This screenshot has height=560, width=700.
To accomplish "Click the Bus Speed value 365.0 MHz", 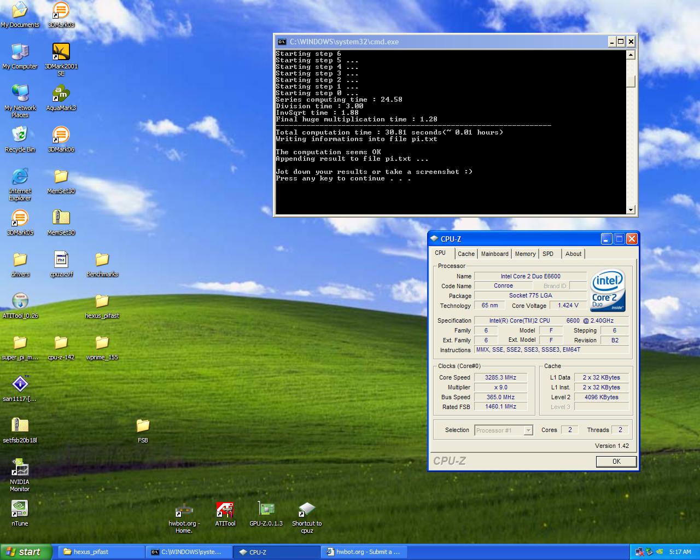I will pyautogui.click(x=500, y=397).
